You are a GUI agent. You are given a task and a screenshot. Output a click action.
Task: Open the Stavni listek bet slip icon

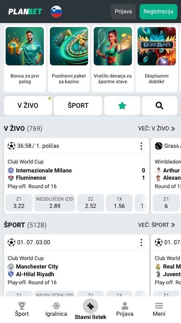90,306
